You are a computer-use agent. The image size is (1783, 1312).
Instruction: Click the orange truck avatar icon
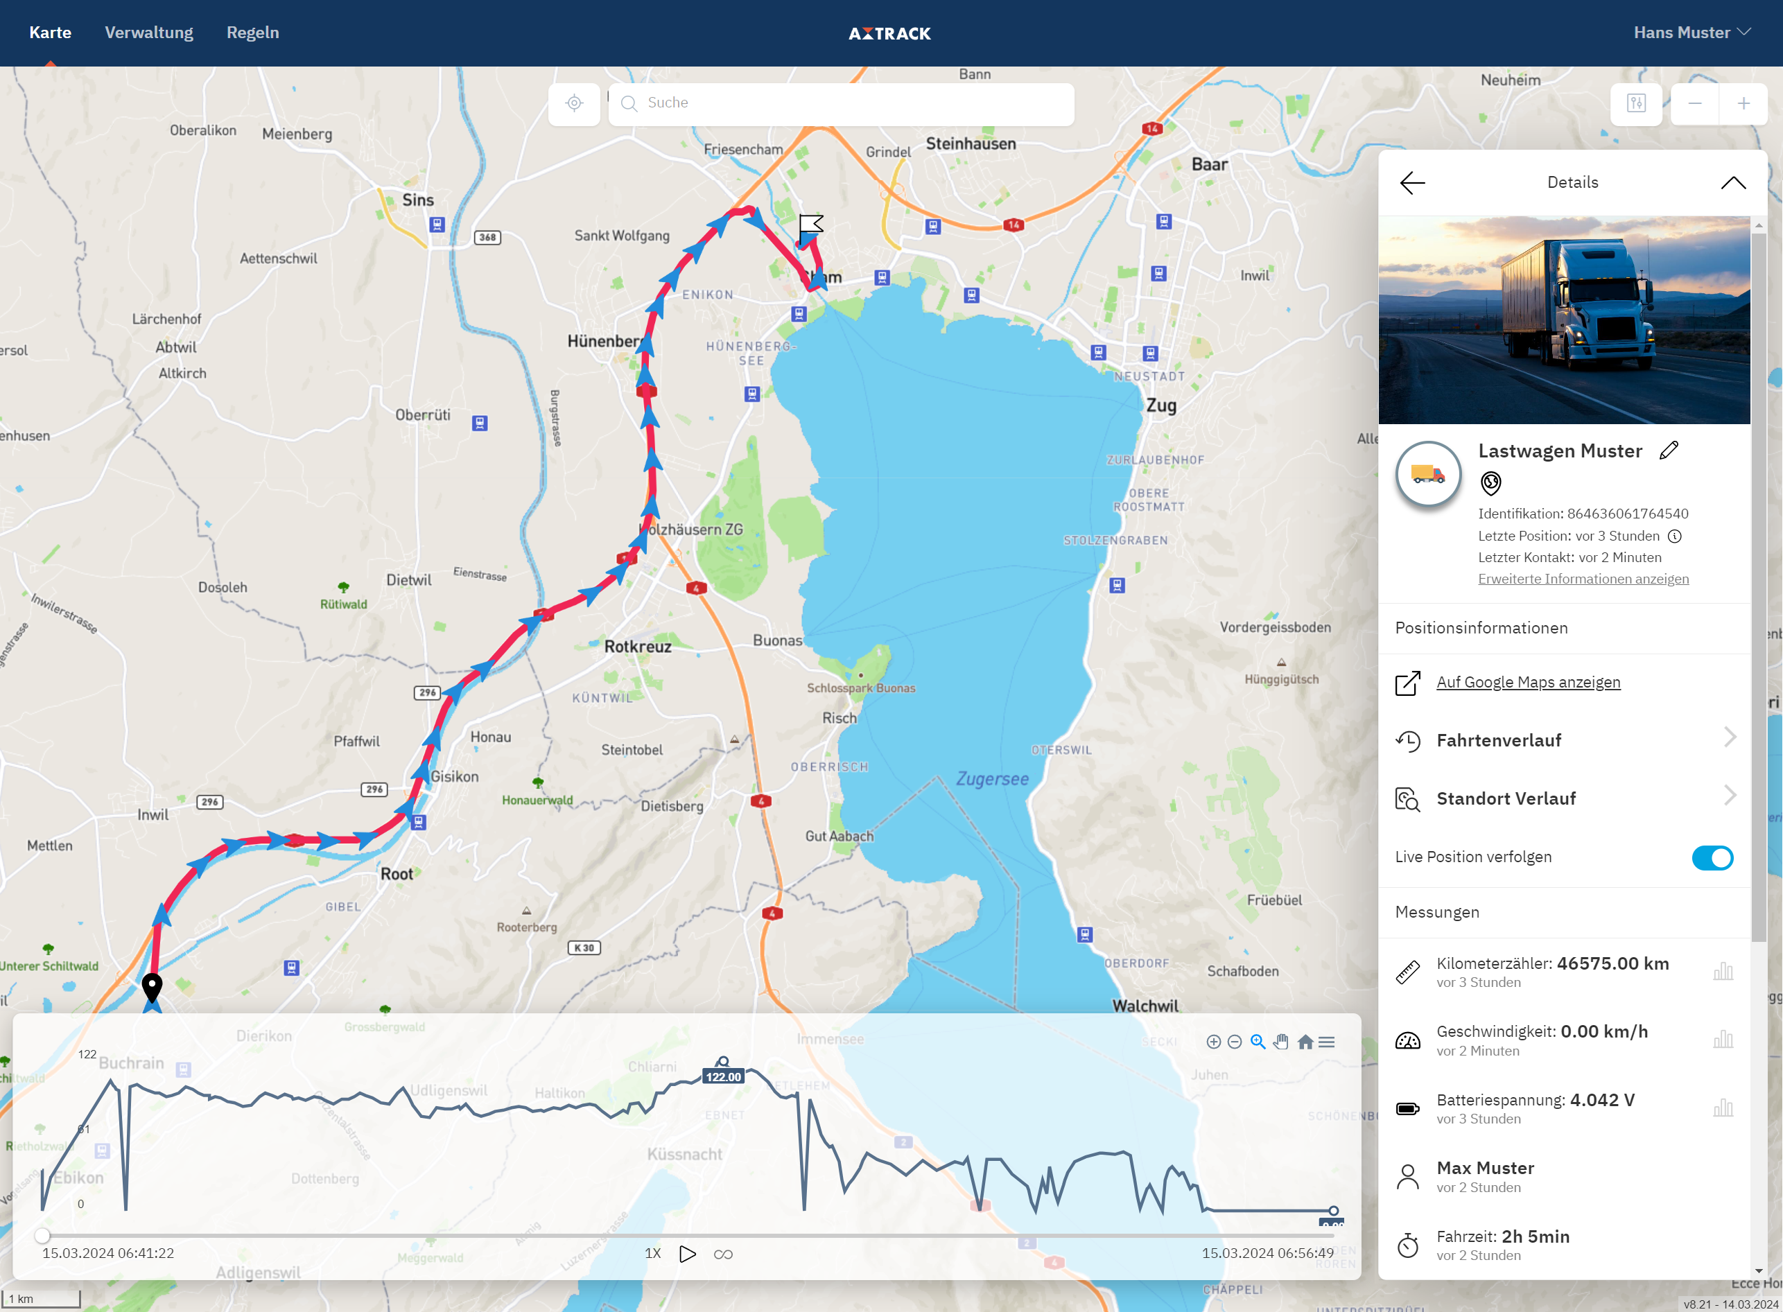(x=1428, y=474)
